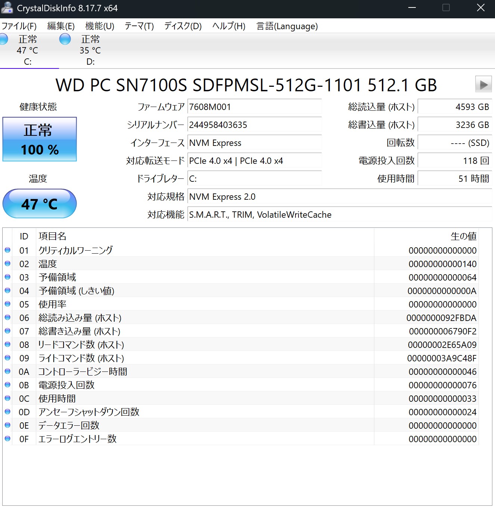Select row 0C 使用時間

pyautogui.click(x=241, y=398)
